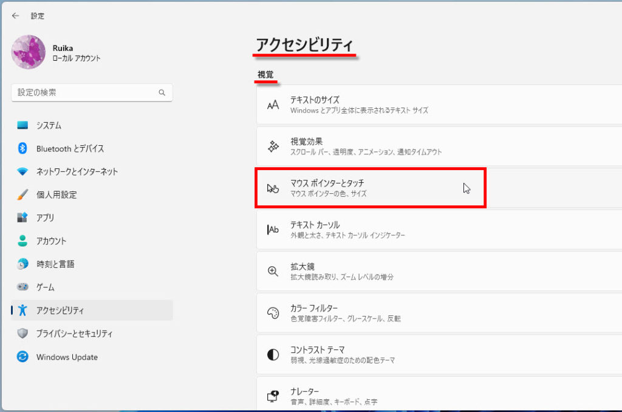Open アプリ settings category
622x412 pixels.
[x=45, y=218]
